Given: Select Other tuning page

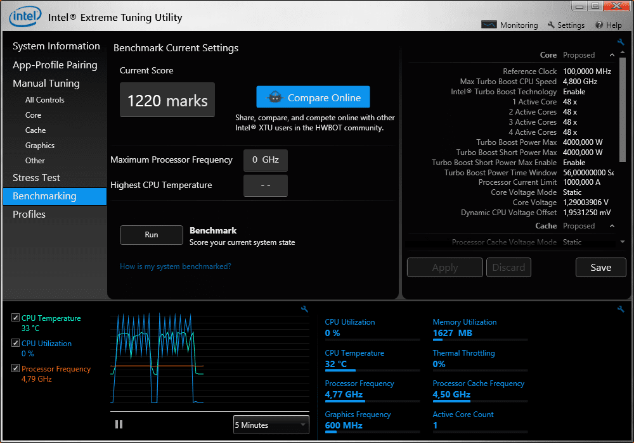Looking at the screenshot, I should 35,161.
